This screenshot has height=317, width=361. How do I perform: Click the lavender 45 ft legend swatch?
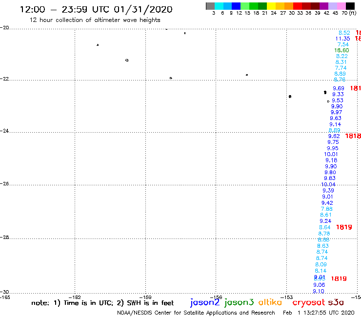coord(332,6)
